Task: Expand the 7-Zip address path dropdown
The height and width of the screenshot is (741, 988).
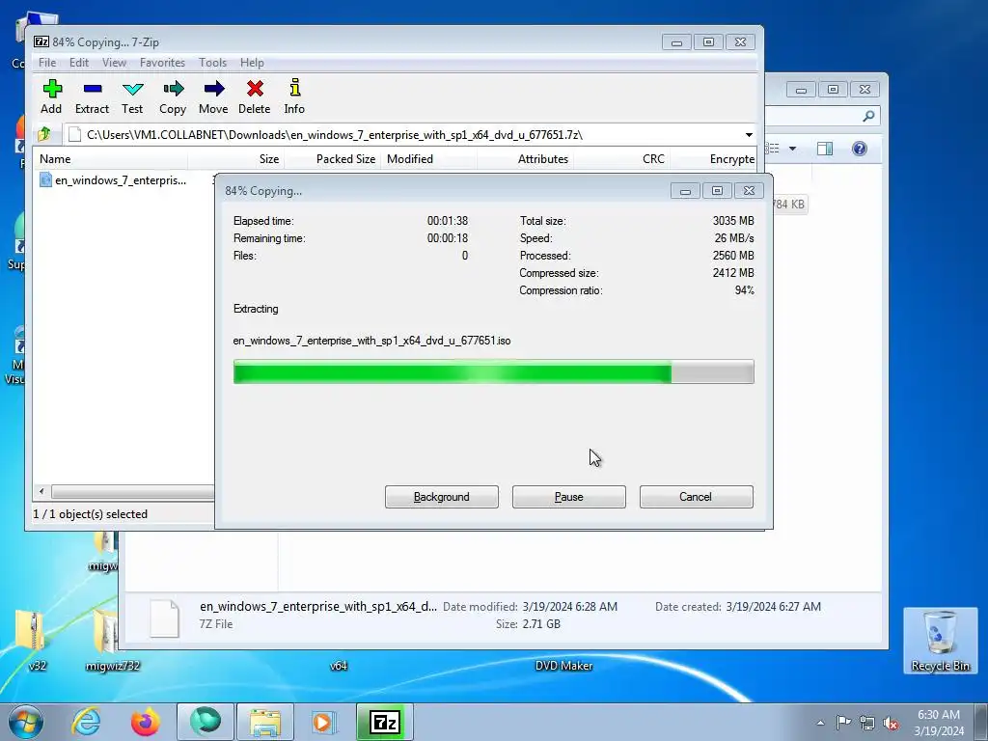Action: coord(749,135)
